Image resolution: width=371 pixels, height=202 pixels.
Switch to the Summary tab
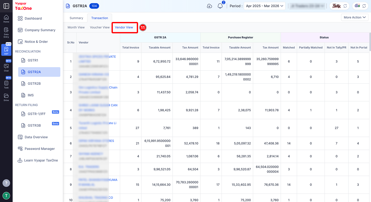pos(76,18)
